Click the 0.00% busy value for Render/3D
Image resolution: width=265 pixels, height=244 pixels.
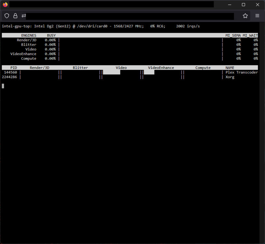click(x=50, y=40)
